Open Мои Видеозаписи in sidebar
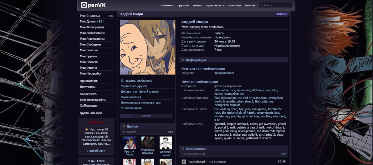This screenshot has width=373, height=165. point(92,33)
